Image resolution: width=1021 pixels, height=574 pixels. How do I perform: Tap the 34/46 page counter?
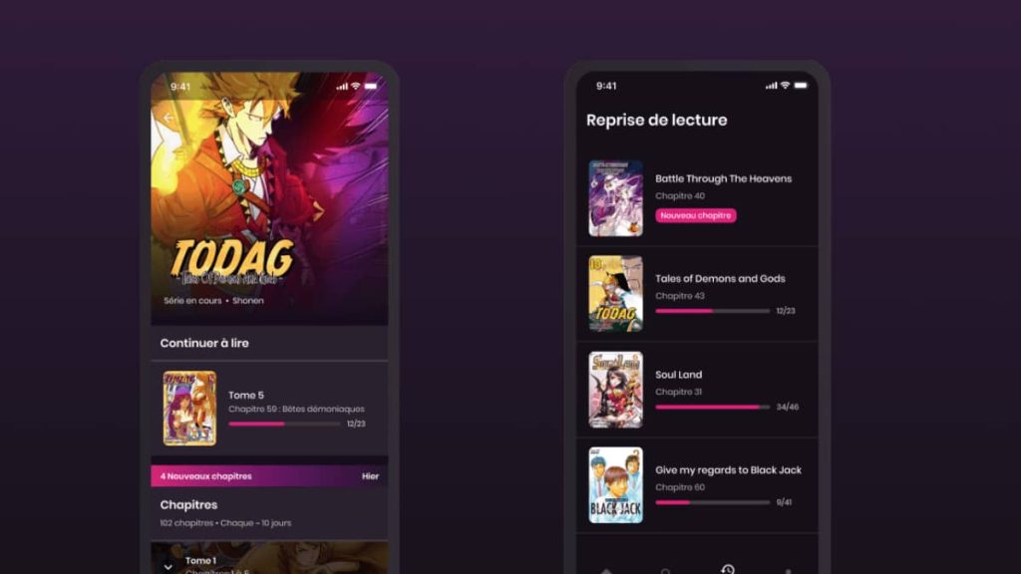(x=788, y=407)
